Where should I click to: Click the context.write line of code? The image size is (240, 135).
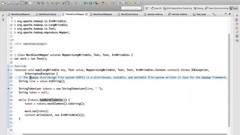pyautogui.click(x=55, y=115)
